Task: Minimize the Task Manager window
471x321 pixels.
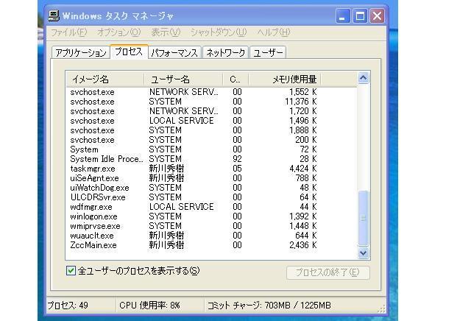Action: [343, 16]
